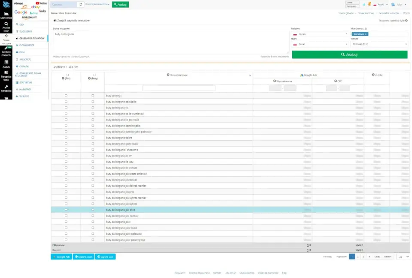Click the Export CSV button

(106, 257)
